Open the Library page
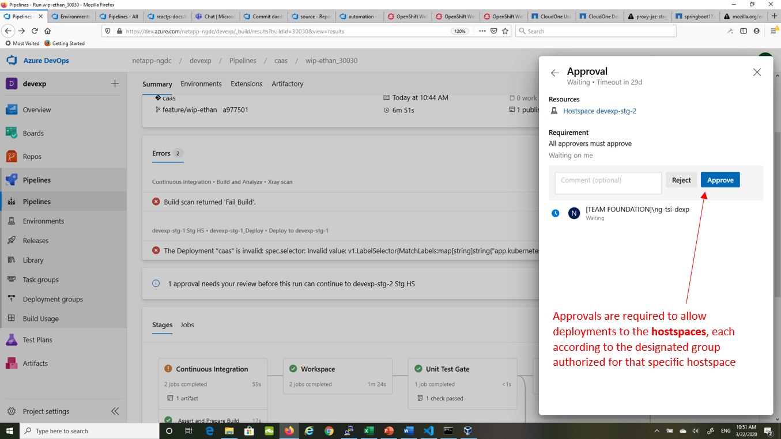 coord(33,260)
